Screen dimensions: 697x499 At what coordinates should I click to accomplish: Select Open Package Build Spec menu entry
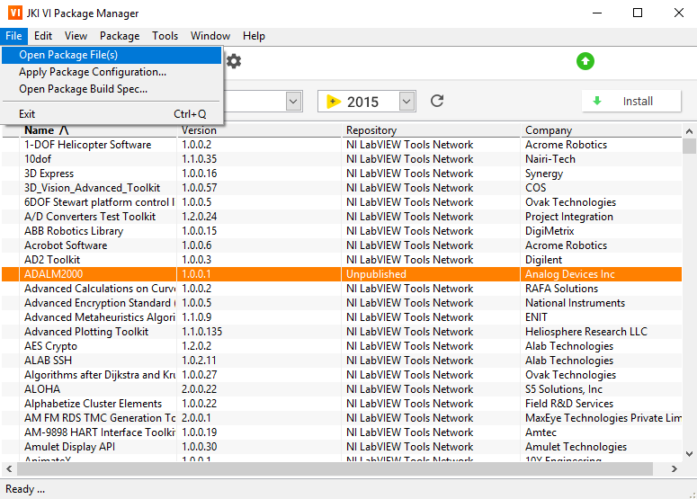click(83, 89)
